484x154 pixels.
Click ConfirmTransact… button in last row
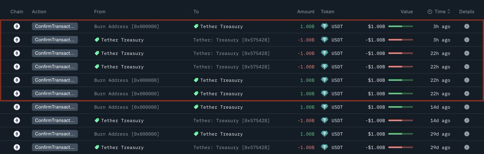pos(55,147)
